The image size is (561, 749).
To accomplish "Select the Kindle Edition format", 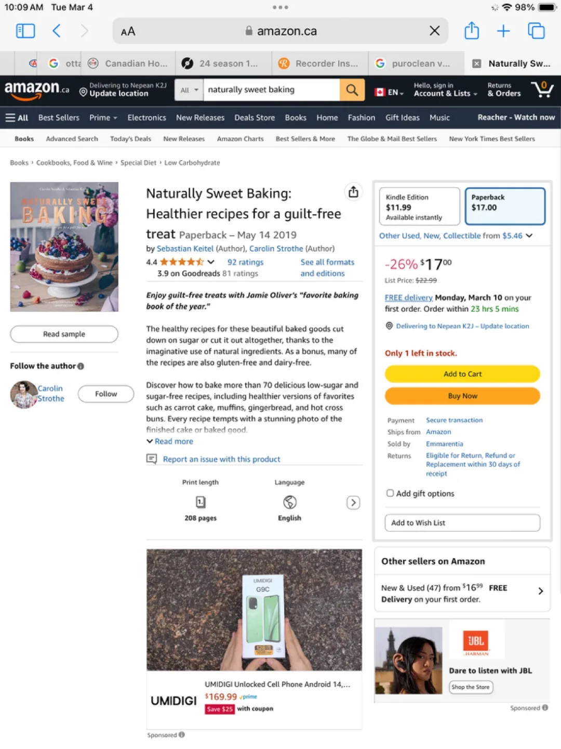I will point(419,206).
